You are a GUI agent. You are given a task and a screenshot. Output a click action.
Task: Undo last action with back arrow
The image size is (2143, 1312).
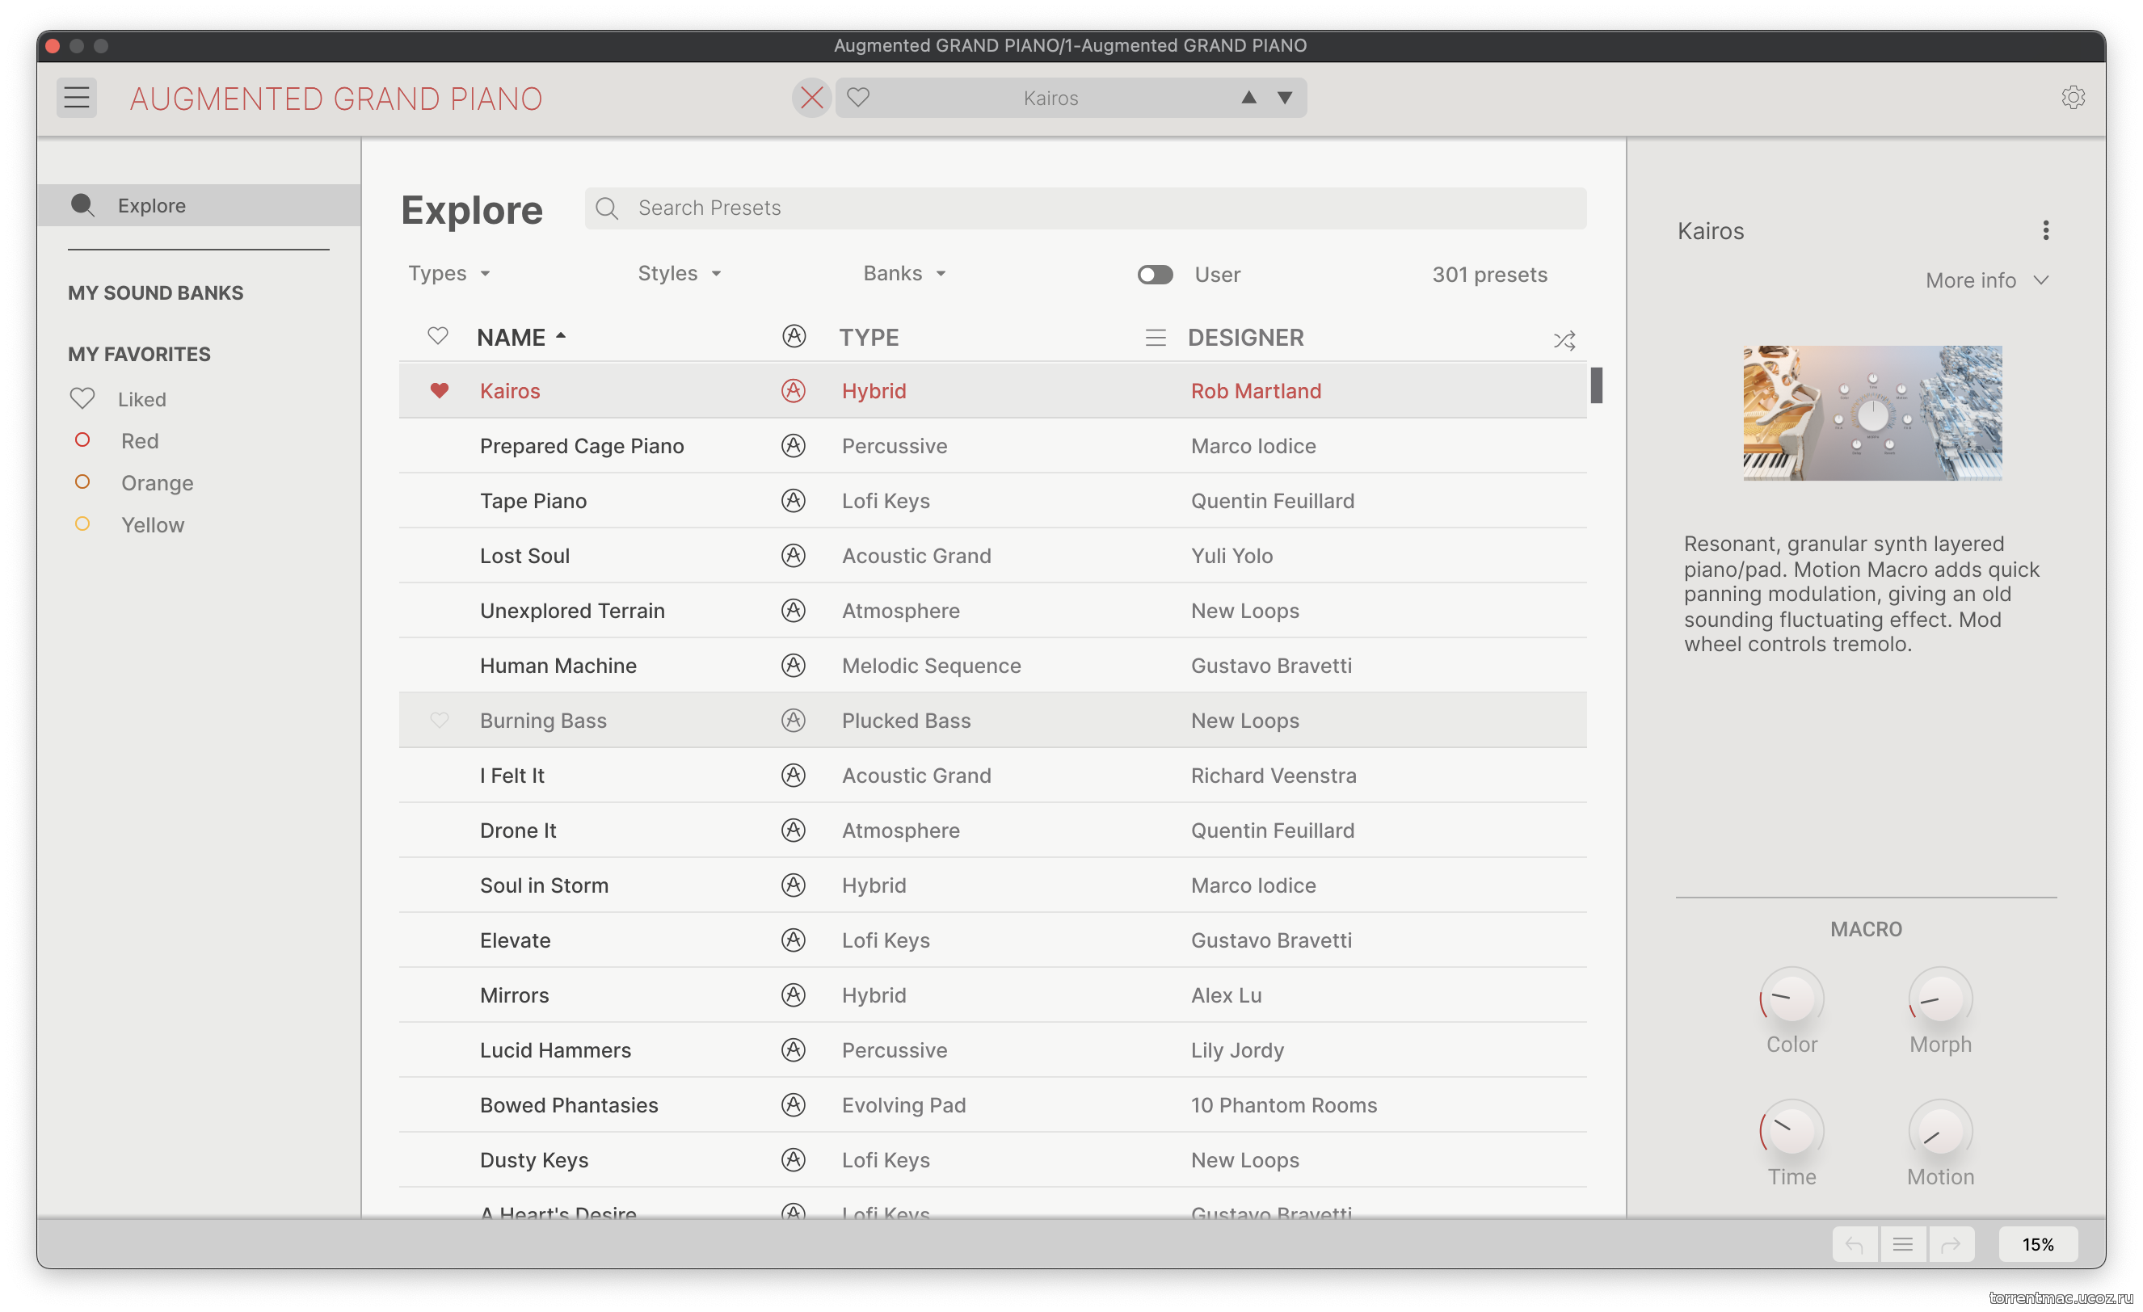tap(1855, 1244)
